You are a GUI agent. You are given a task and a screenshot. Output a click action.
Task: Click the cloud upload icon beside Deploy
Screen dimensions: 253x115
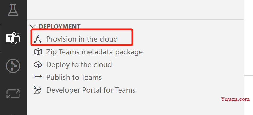click(38, 64)
